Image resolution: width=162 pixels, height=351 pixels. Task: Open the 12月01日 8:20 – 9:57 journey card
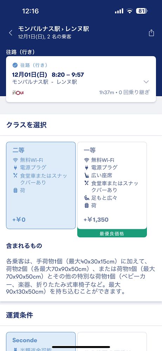pyautogui.click(x=81, y=79)
